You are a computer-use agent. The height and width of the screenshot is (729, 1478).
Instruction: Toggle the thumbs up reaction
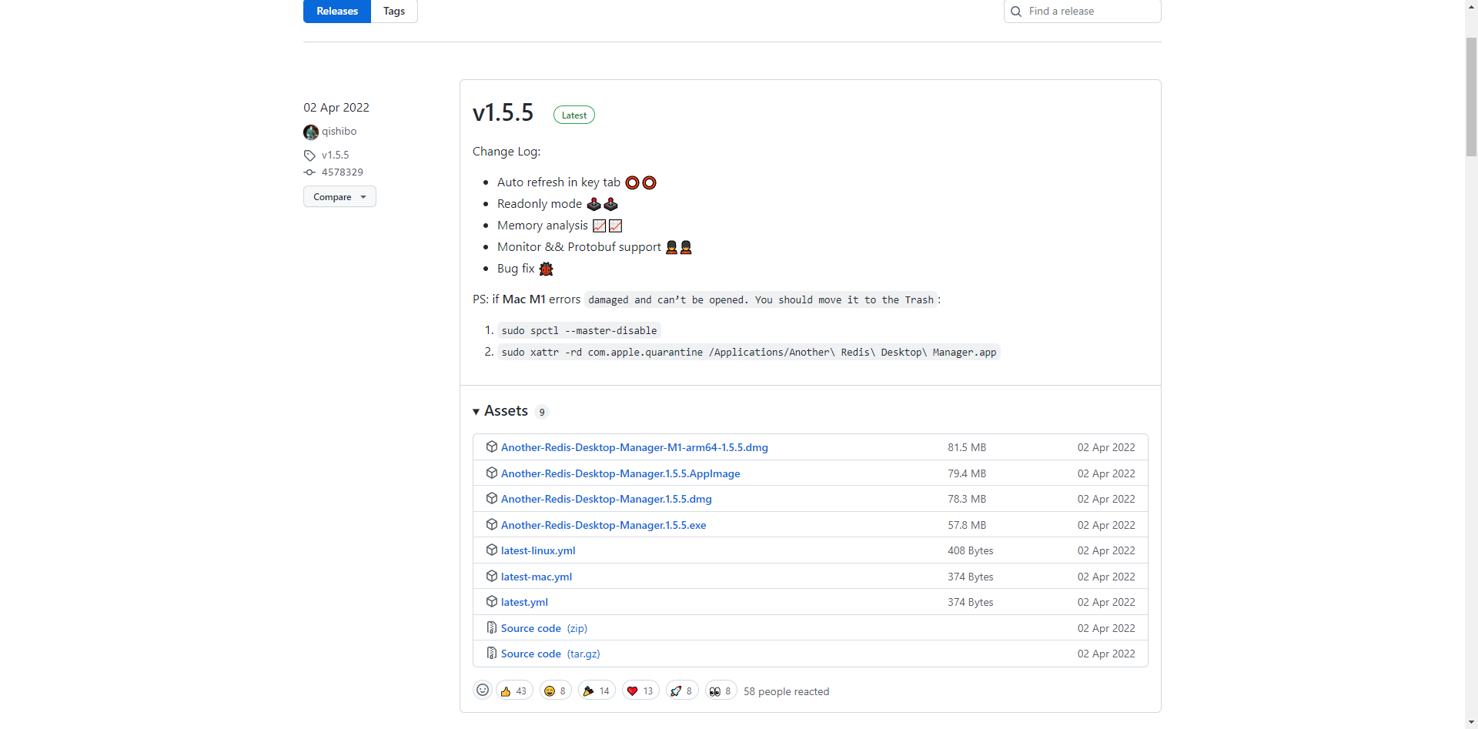(x=513, y=691)
